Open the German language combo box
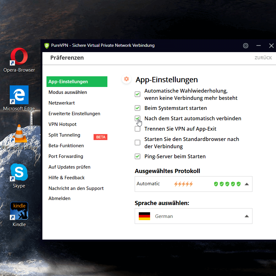276x276 pixels. (x=193, y=216)
